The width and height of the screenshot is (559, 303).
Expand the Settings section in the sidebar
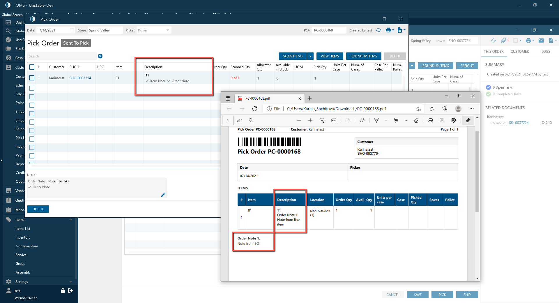click(71, 282)
